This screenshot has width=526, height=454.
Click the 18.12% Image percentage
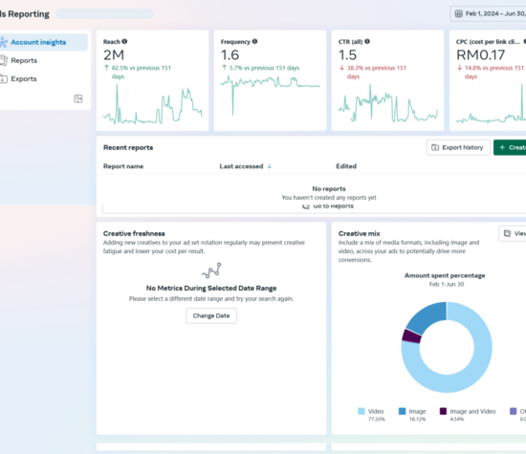417,420
